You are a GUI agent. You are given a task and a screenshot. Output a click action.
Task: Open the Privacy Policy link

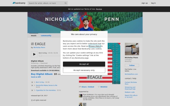(x=95, y=46)
